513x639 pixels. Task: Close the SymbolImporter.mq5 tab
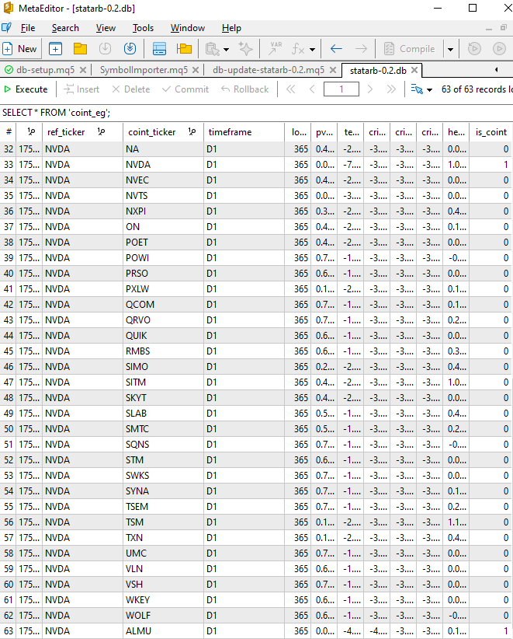point(196,70)
